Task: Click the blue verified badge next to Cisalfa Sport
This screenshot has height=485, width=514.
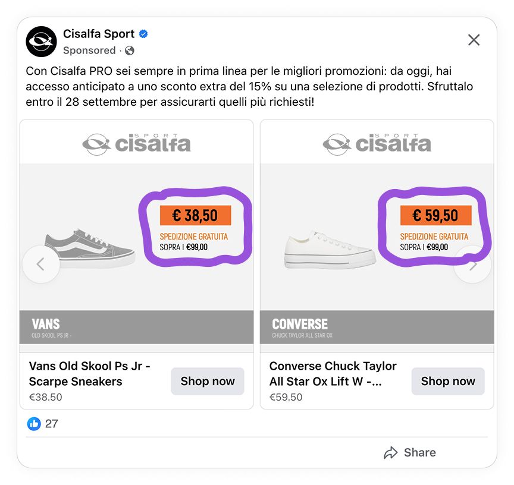Action: (x=142, y=34)
